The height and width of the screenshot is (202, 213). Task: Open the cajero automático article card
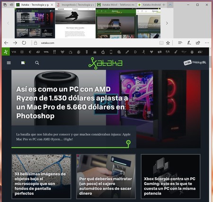pos(106,176)
